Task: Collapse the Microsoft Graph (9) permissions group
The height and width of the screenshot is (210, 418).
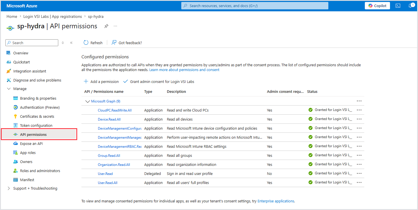Action: [87, 101]
